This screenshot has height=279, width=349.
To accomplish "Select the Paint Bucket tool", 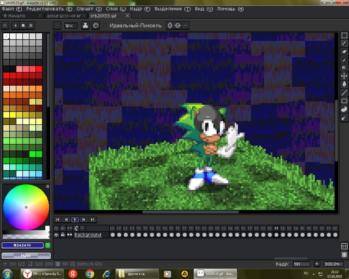I will (344, 84).
